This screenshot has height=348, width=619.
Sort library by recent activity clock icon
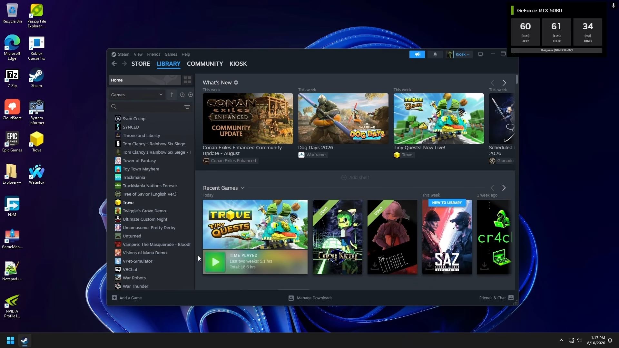click(182, 95)
